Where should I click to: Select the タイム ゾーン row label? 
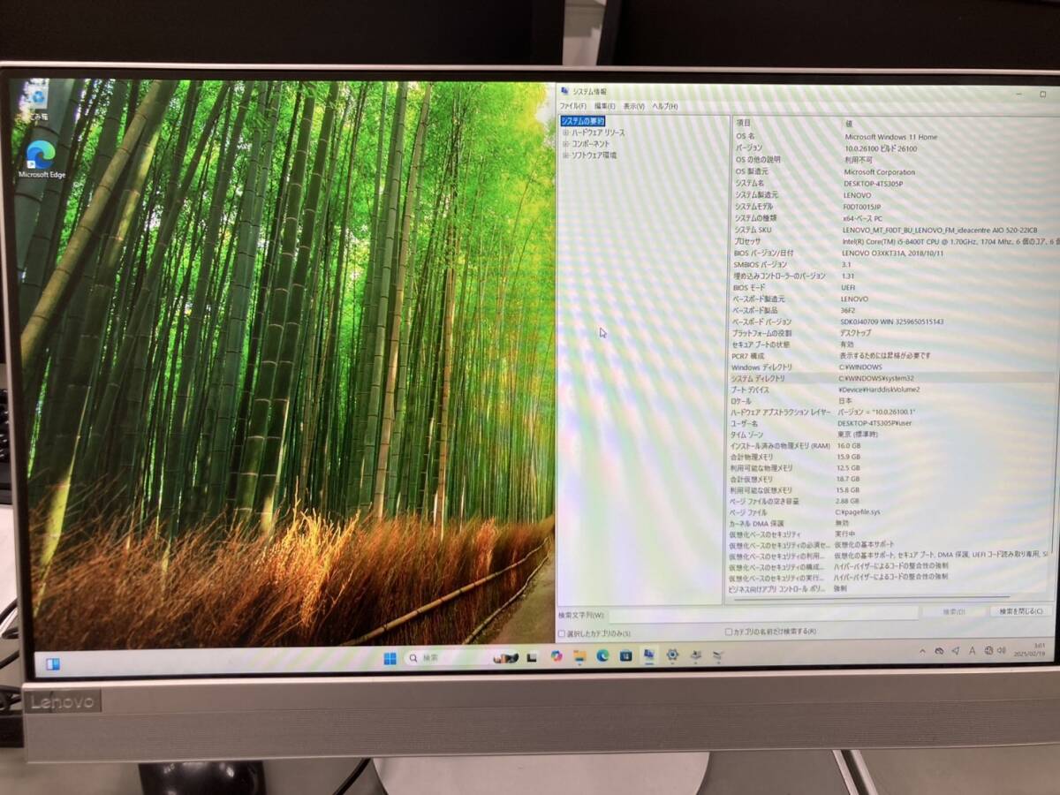click(x=749, y=434)
